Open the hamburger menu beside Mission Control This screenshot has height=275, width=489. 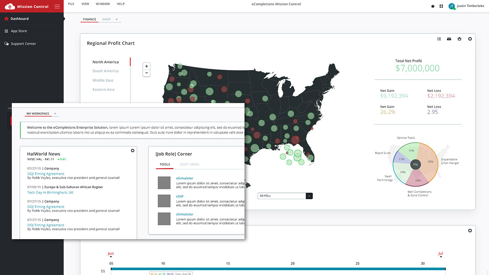[x=57, y=7]
